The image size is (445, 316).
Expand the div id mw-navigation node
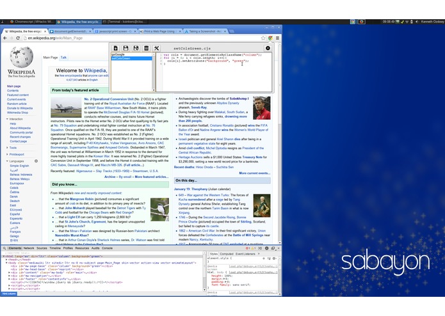coord(10,276)
